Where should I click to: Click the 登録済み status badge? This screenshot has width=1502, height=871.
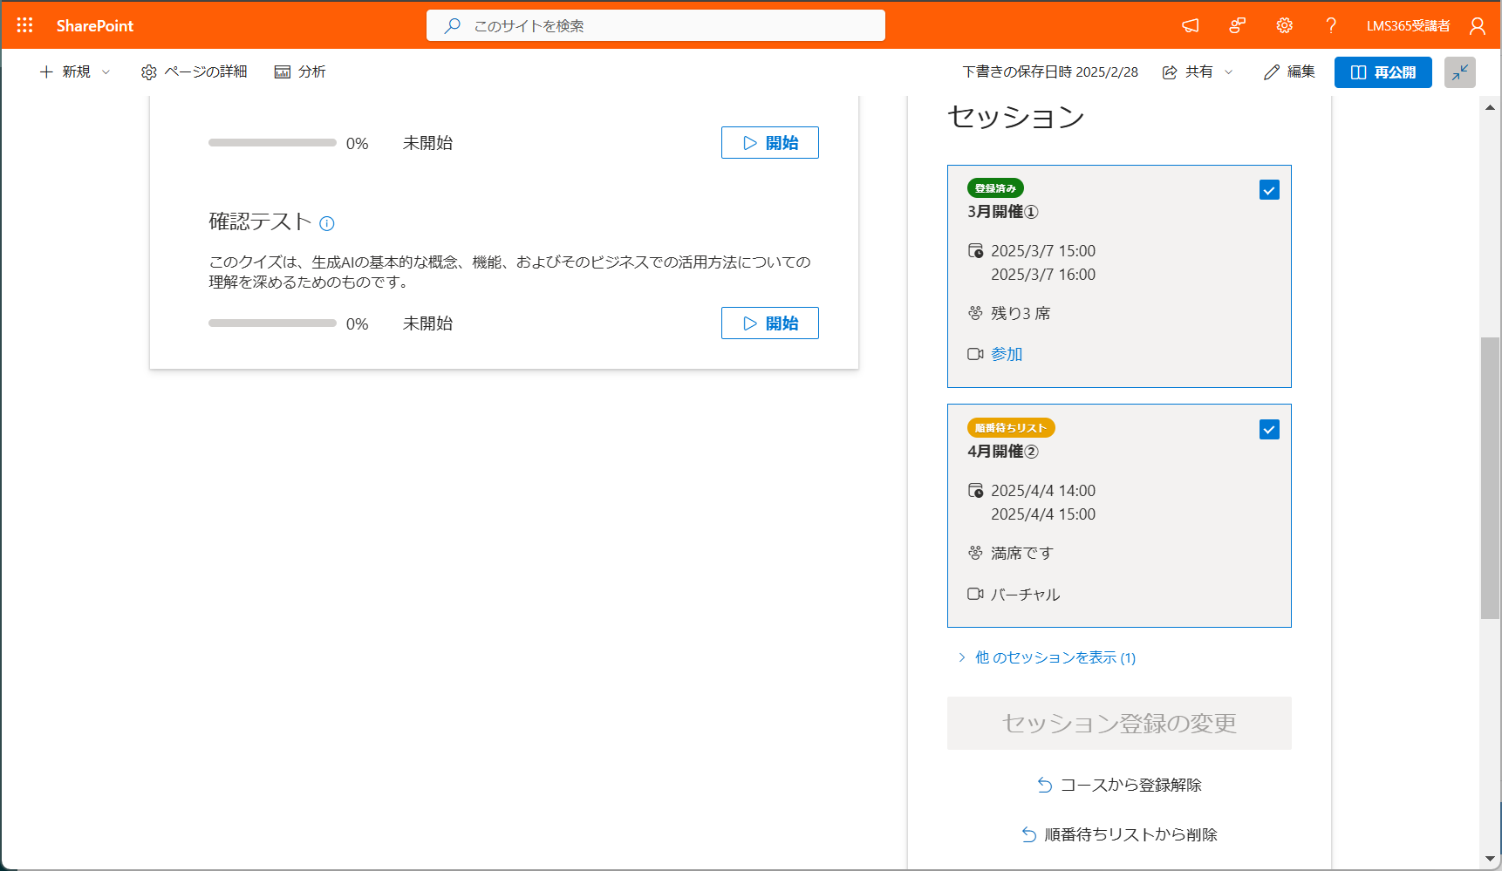point(995,188)
